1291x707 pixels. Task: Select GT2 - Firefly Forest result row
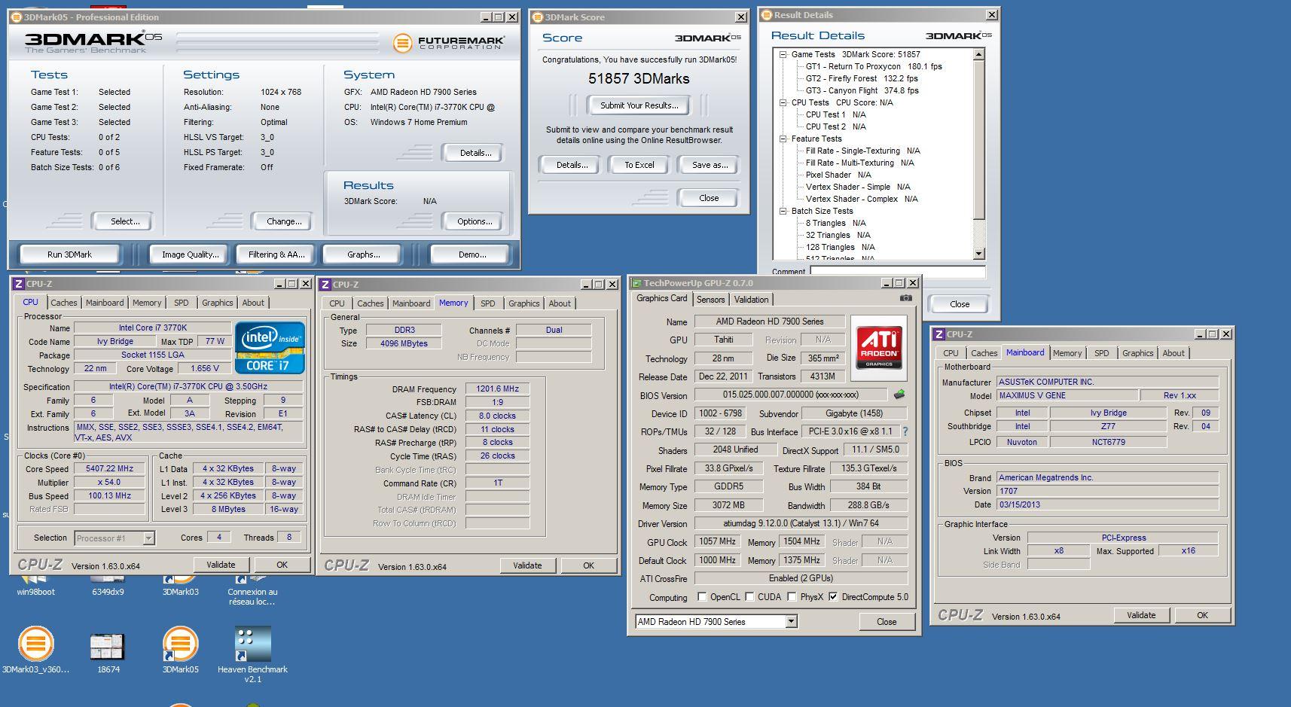click(x=862, y=78)
